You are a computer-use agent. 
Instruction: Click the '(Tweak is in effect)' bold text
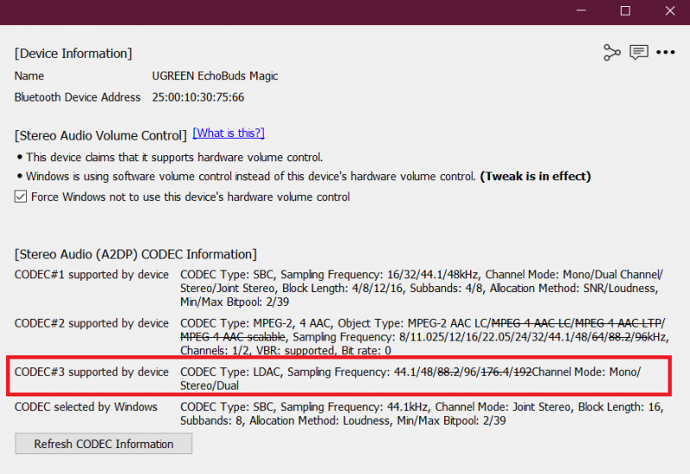coord(535,177)
